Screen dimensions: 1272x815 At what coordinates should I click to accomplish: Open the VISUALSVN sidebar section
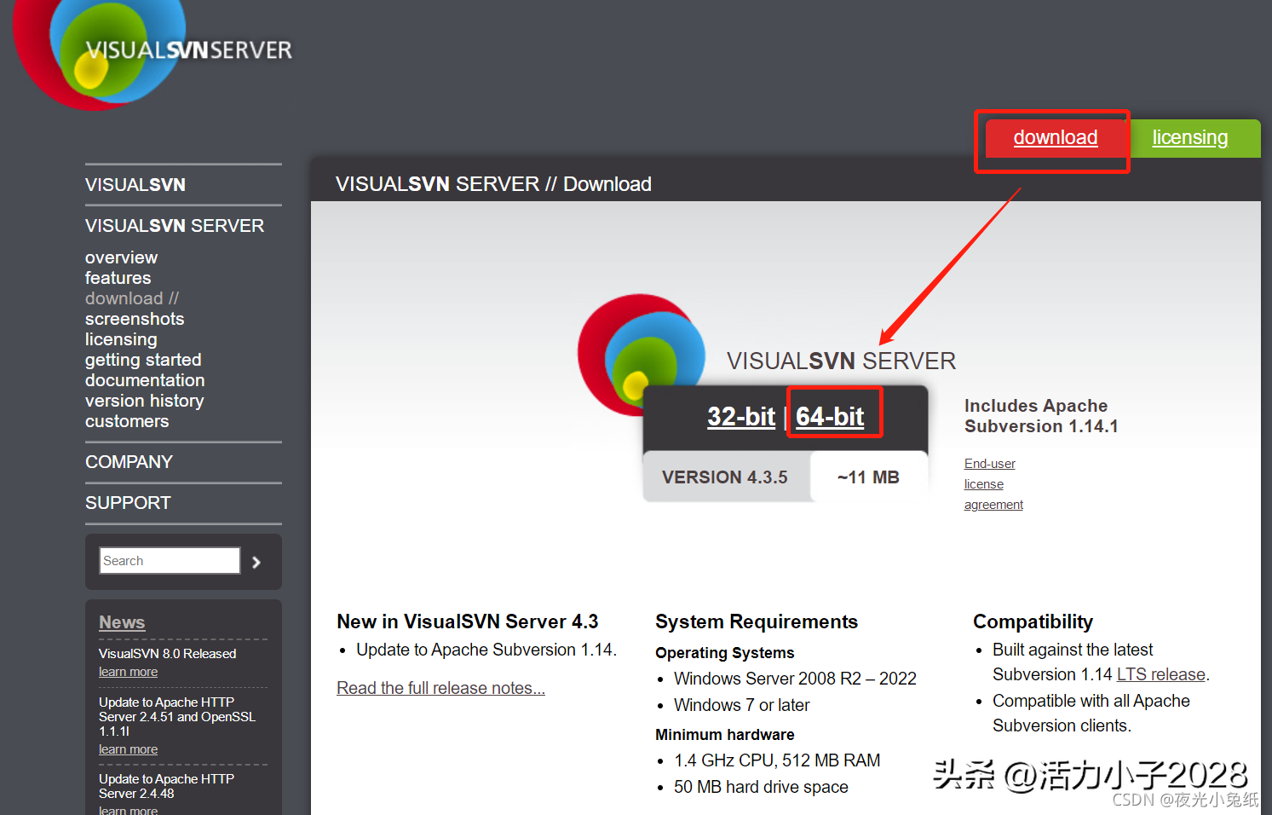135,185
